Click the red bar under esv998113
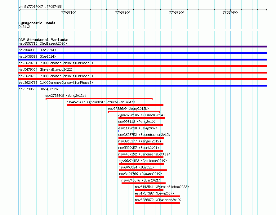The height and width of the screenshot is (215, 276). pos(141,125)
